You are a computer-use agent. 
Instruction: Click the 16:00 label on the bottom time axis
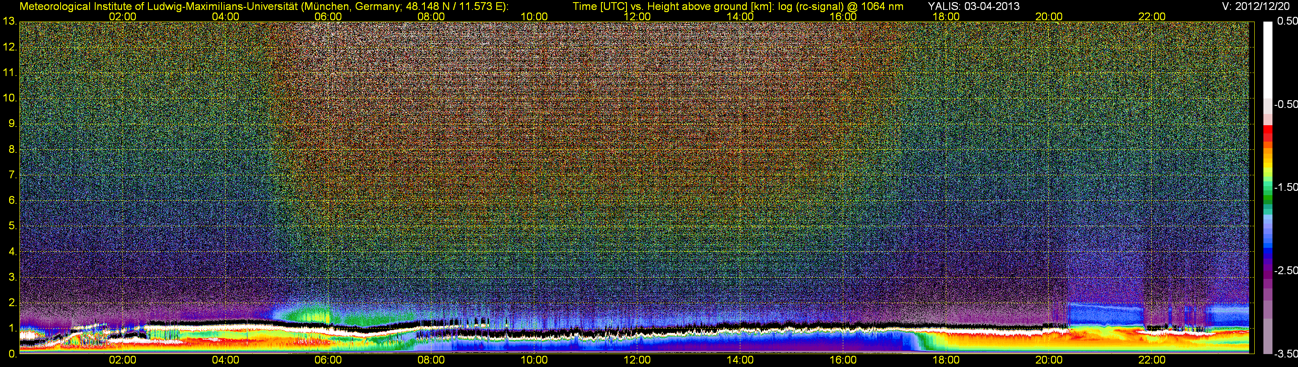(843, 361)
